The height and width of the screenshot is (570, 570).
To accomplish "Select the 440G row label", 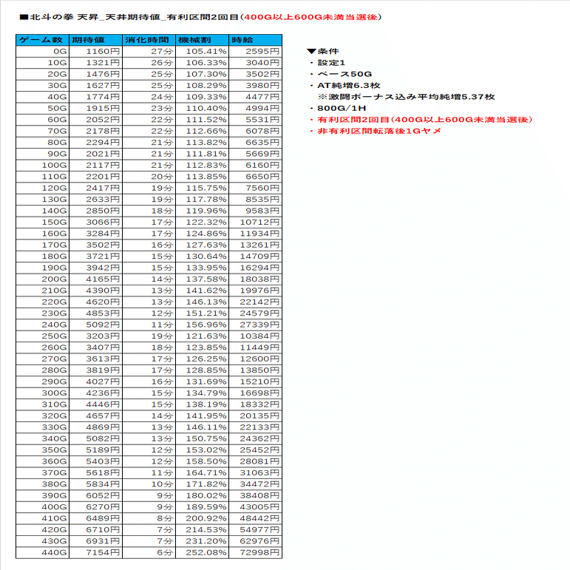I will tap(43, 552).
